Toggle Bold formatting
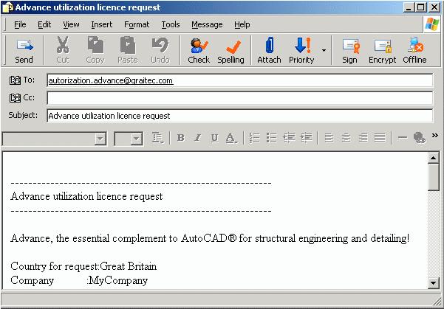Viewport: 444px width, 309px height. (x=181, y=138)
